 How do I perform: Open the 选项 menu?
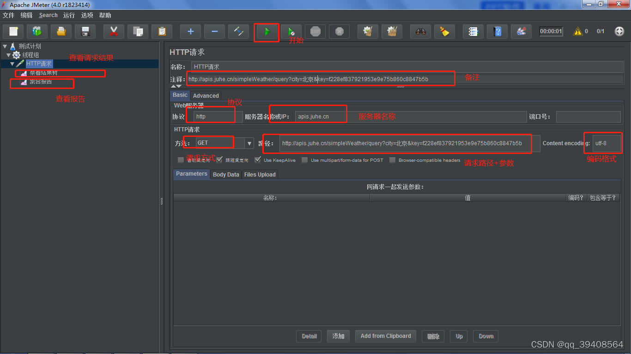tap(87, 15)
